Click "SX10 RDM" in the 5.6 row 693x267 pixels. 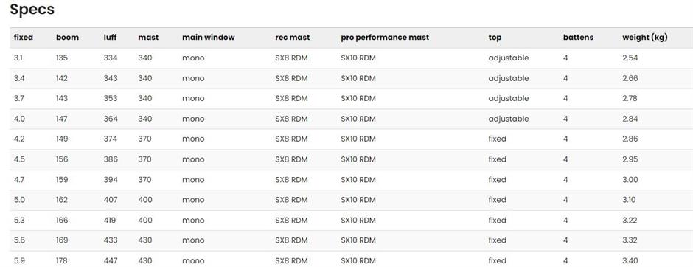358,240
